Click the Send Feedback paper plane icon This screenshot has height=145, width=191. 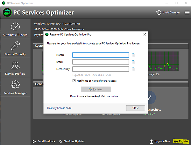(x=34, y=142)
